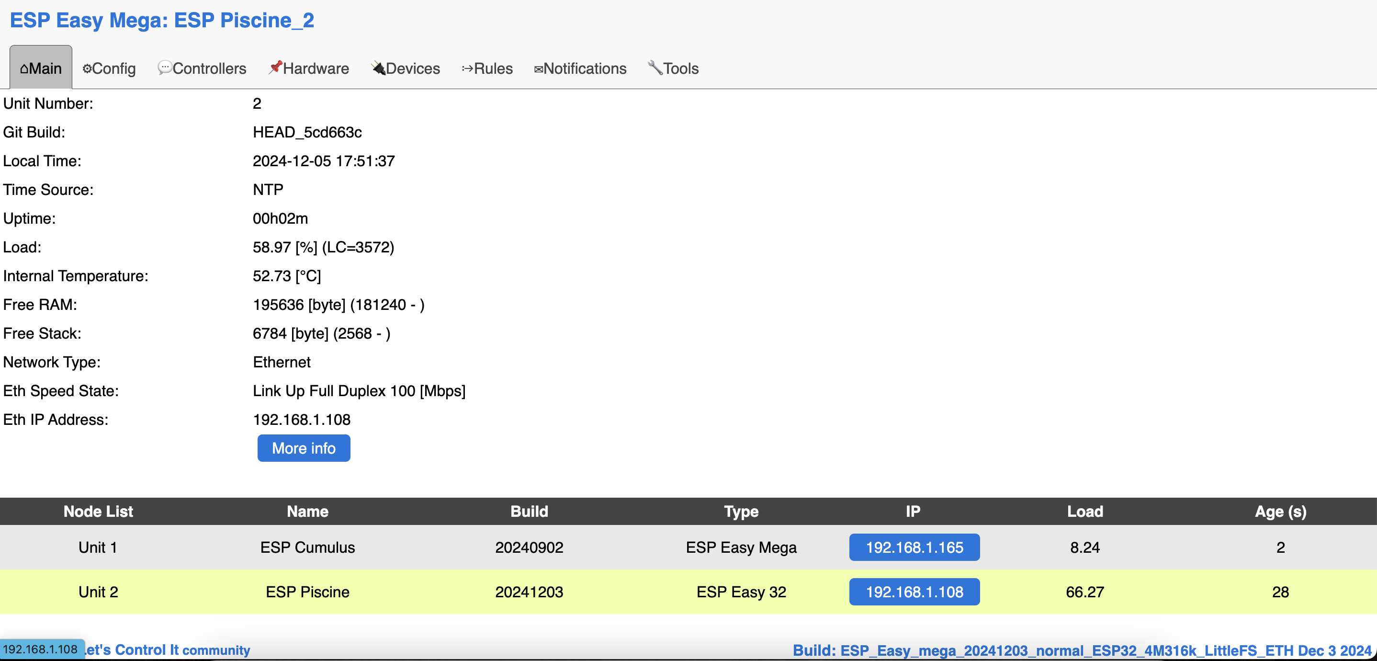Select the Main home tab
The height and width of the screenshot is (661, 1377).
pos(41,68)
